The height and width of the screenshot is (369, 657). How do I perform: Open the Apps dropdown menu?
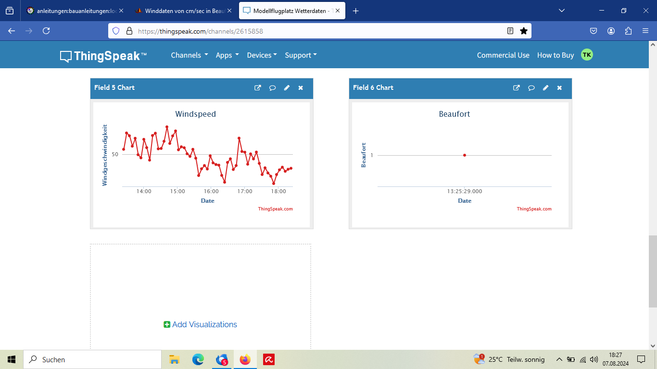tap(227, 55)
